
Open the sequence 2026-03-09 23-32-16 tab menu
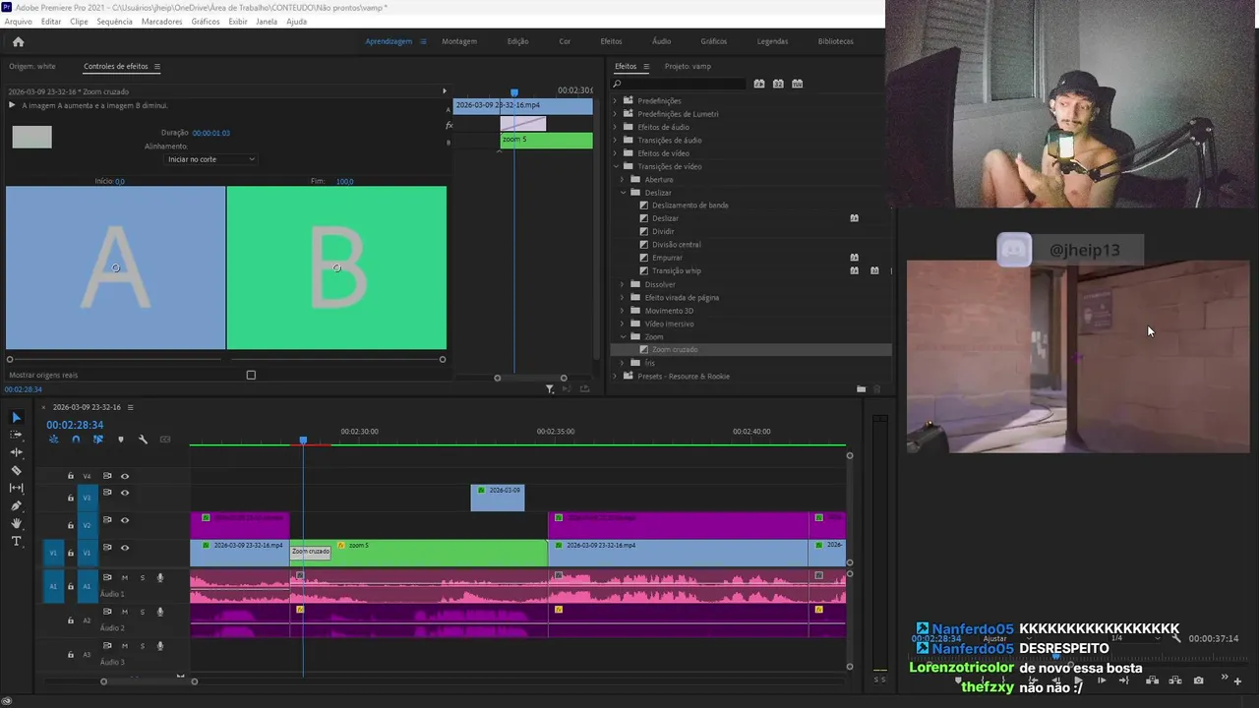[130, 407]
